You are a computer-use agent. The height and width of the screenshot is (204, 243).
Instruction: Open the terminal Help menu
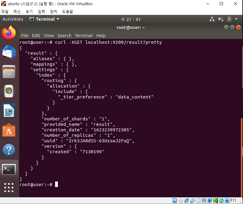pyautogui.click(x=101, y=36)
